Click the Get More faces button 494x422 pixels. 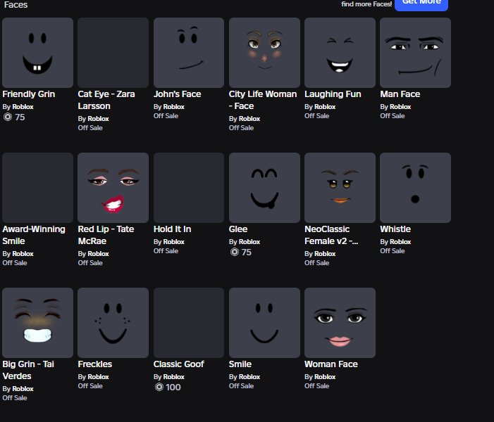coord(421,3)
